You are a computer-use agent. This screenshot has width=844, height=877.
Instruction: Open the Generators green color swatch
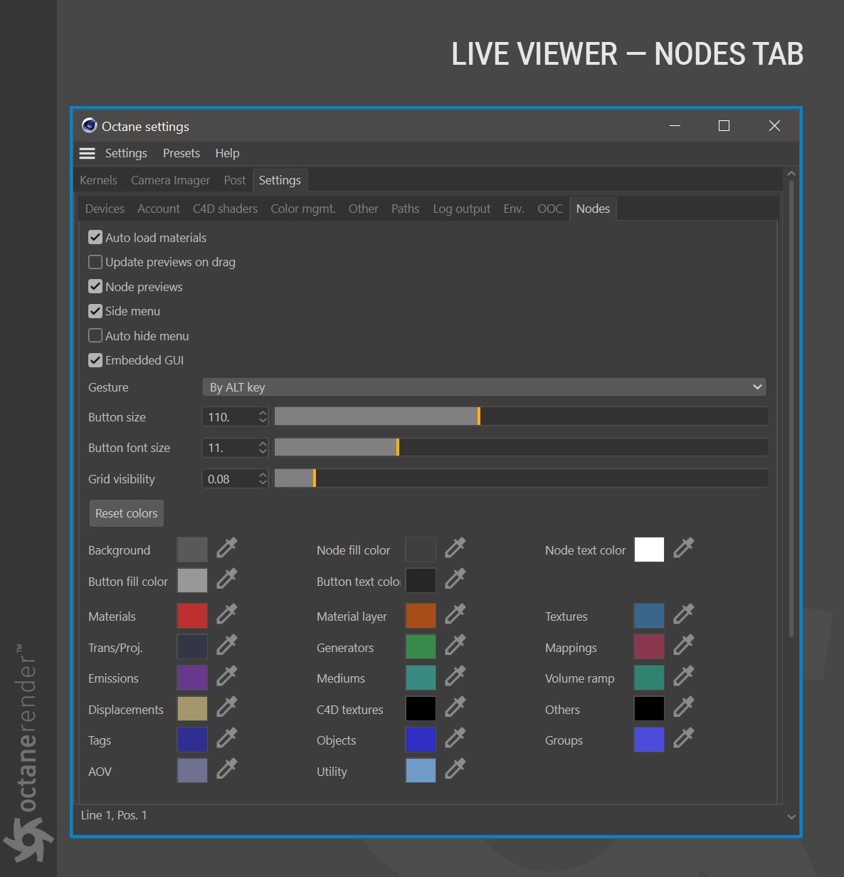click(x=421, y=646)
